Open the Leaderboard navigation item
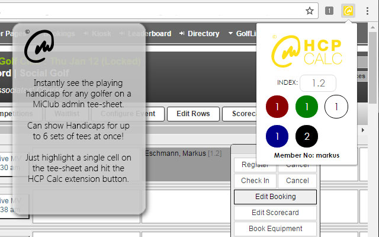The image size is (379, 237). click(x=145, y=34)
